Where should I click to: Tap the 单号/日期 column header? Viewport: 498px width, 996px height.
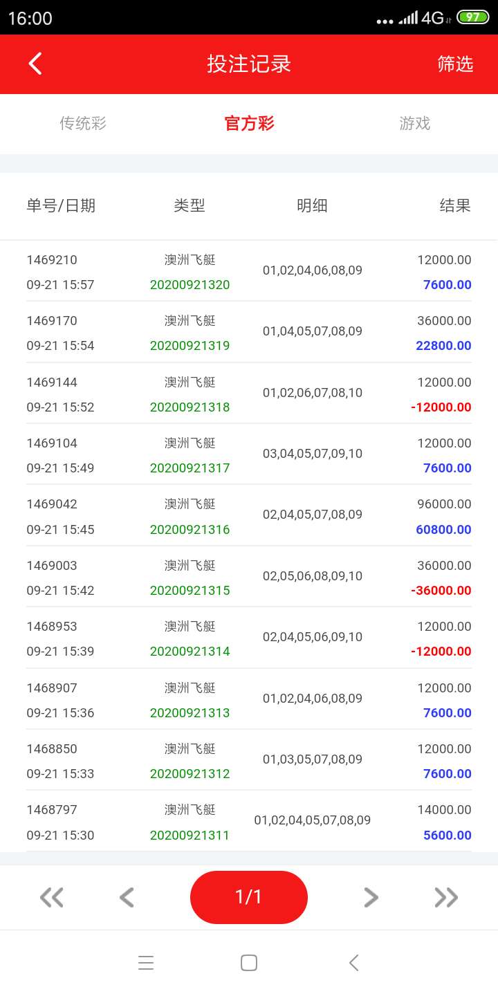point(61,205)
